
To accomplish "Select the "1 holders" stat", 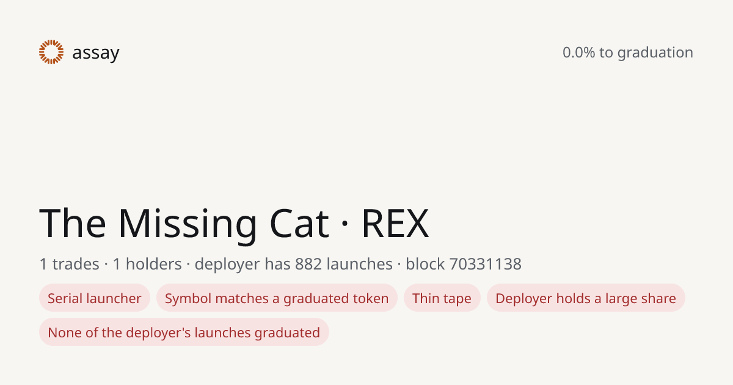I will coord(147,264).
